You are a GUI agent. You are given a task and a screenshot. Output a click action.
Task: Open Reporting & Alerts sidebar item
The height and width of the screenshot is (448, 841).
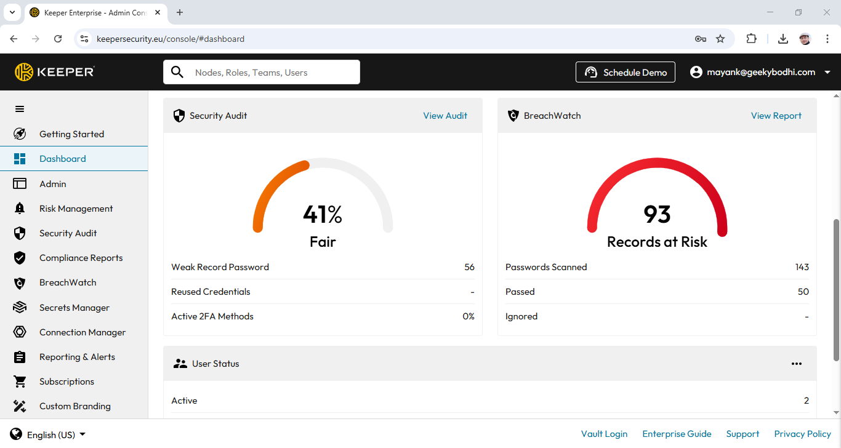(74, 357)
